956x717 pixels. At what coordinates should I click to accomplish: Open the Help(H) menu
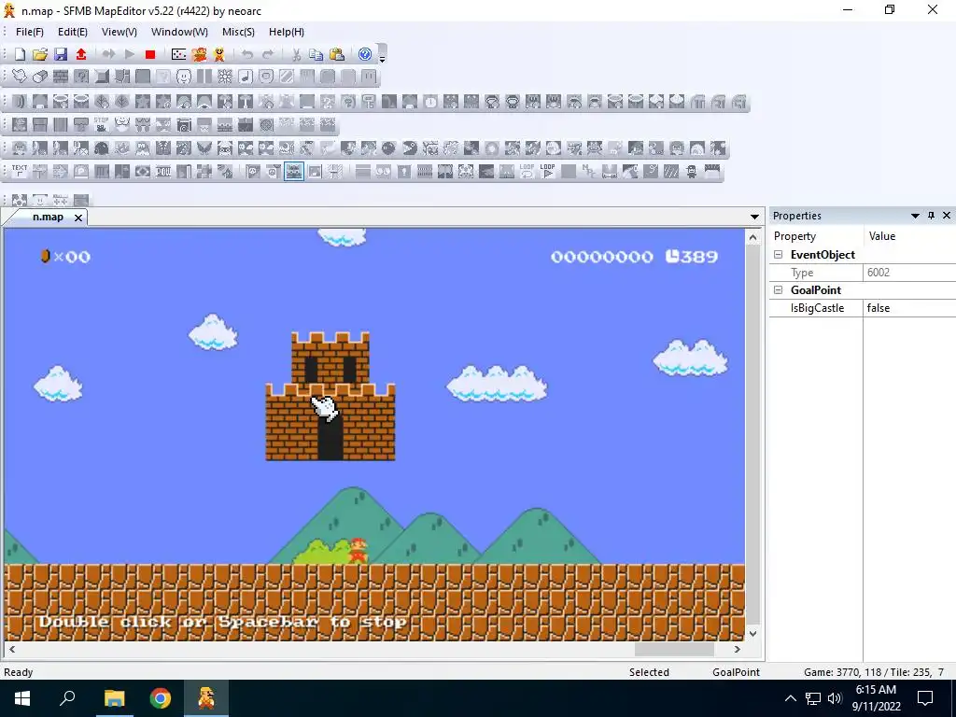(287, 32)
